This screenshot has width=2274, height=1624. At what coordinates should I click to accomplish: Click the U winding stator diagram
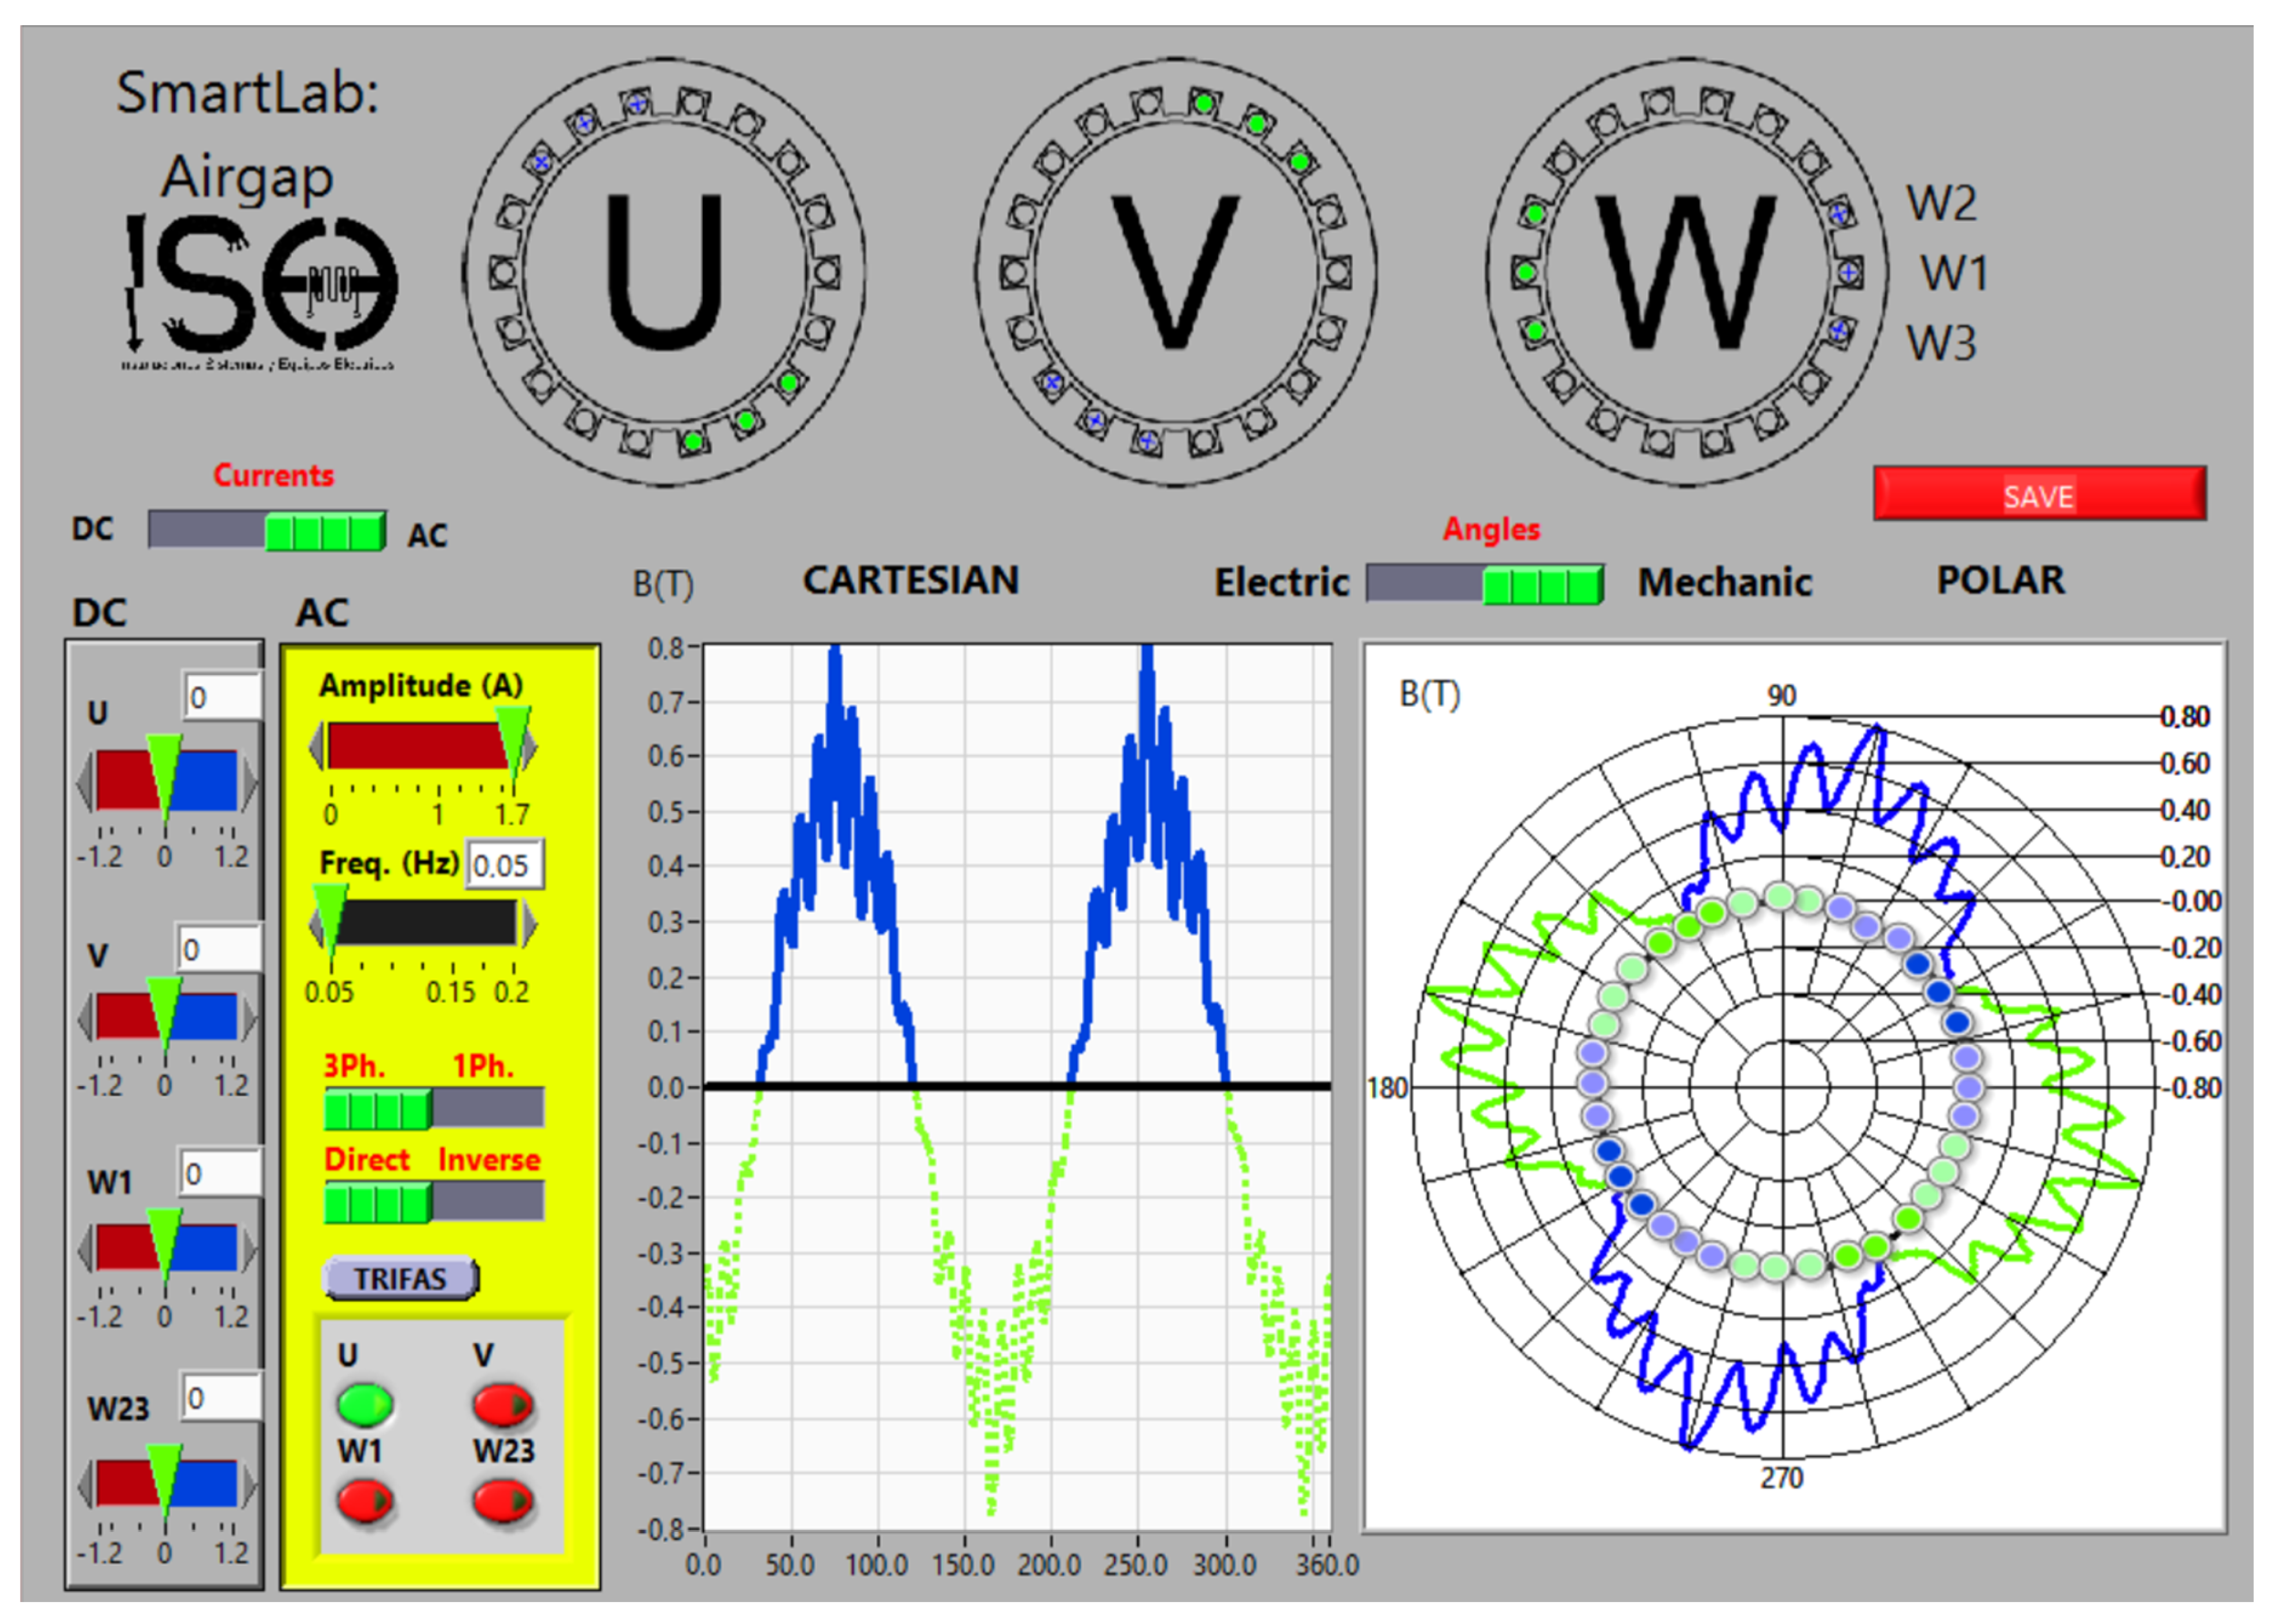(664, 272)
